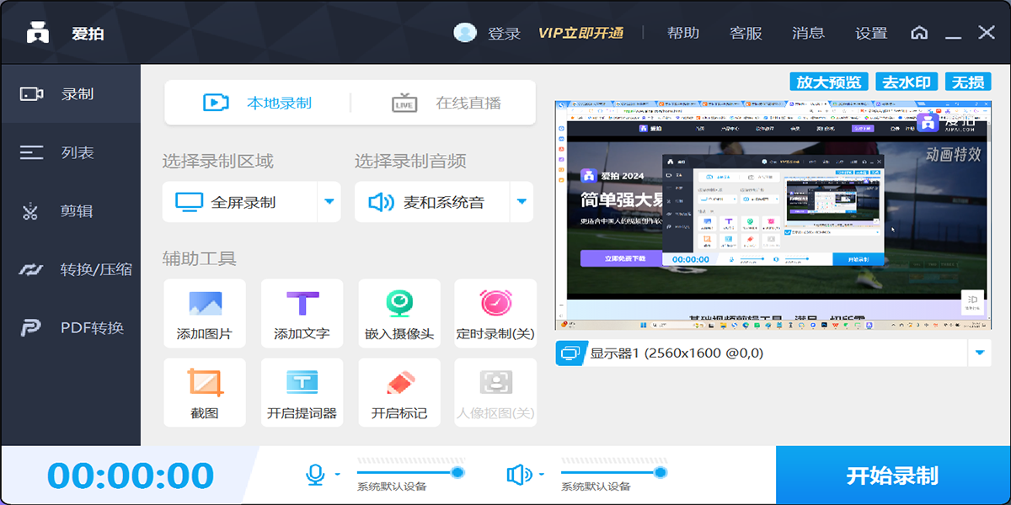The image size is (1011, 505).
Task: Click the 放大预览 button
Action: pyautogui.click(x=829, y=82)
